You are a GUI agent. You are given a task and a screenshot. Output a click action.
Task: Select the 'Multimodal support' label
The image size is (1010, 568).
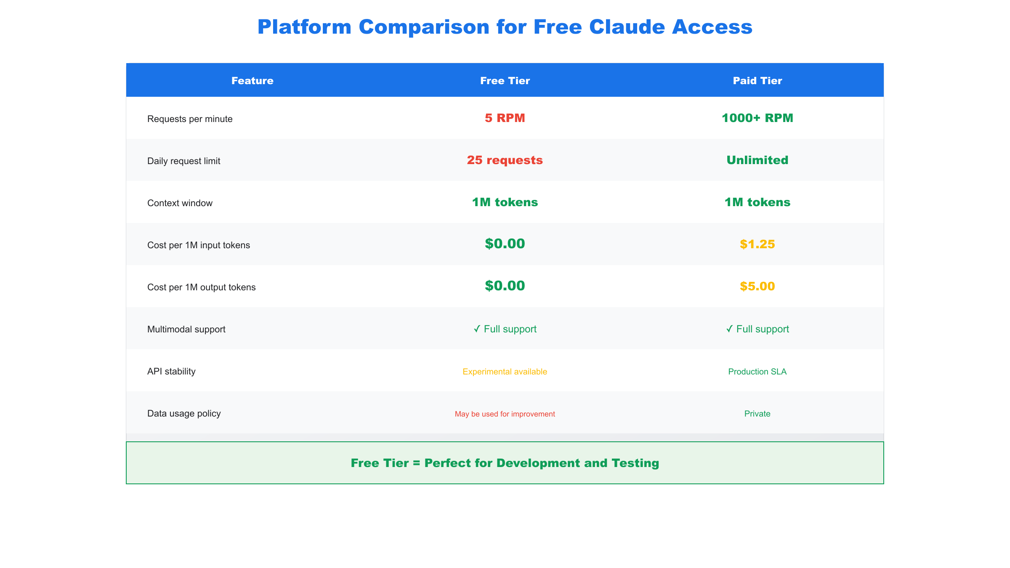pos(186,329)
